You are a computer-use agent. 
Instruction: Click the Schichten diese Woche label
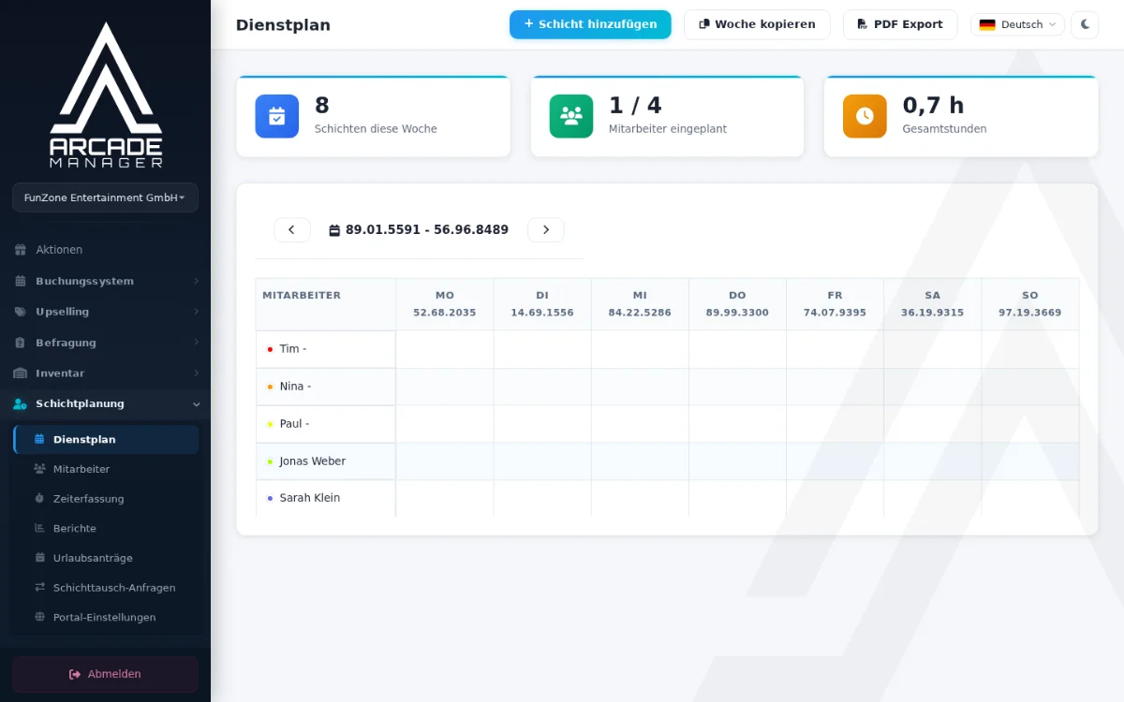376,129
